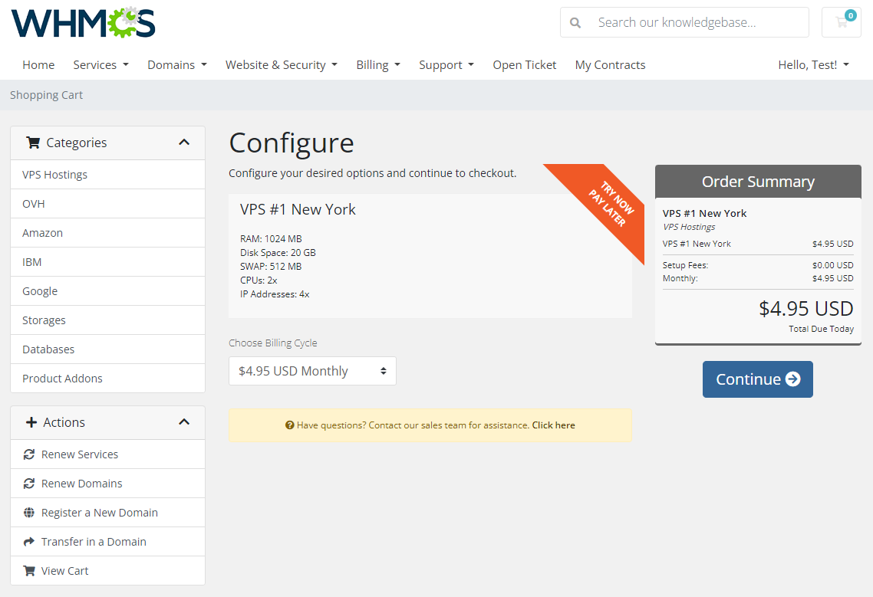Go to the Open Ticket menu item
The image size is (873, 597).
point(524,64)
